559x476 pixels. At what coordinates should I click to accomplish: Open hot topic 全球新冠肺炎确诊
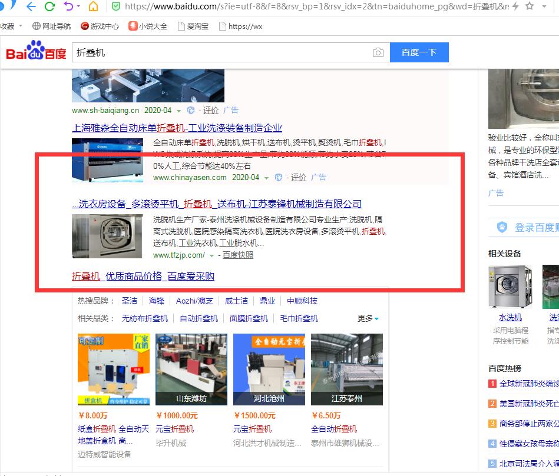click(x=529, y=384)
